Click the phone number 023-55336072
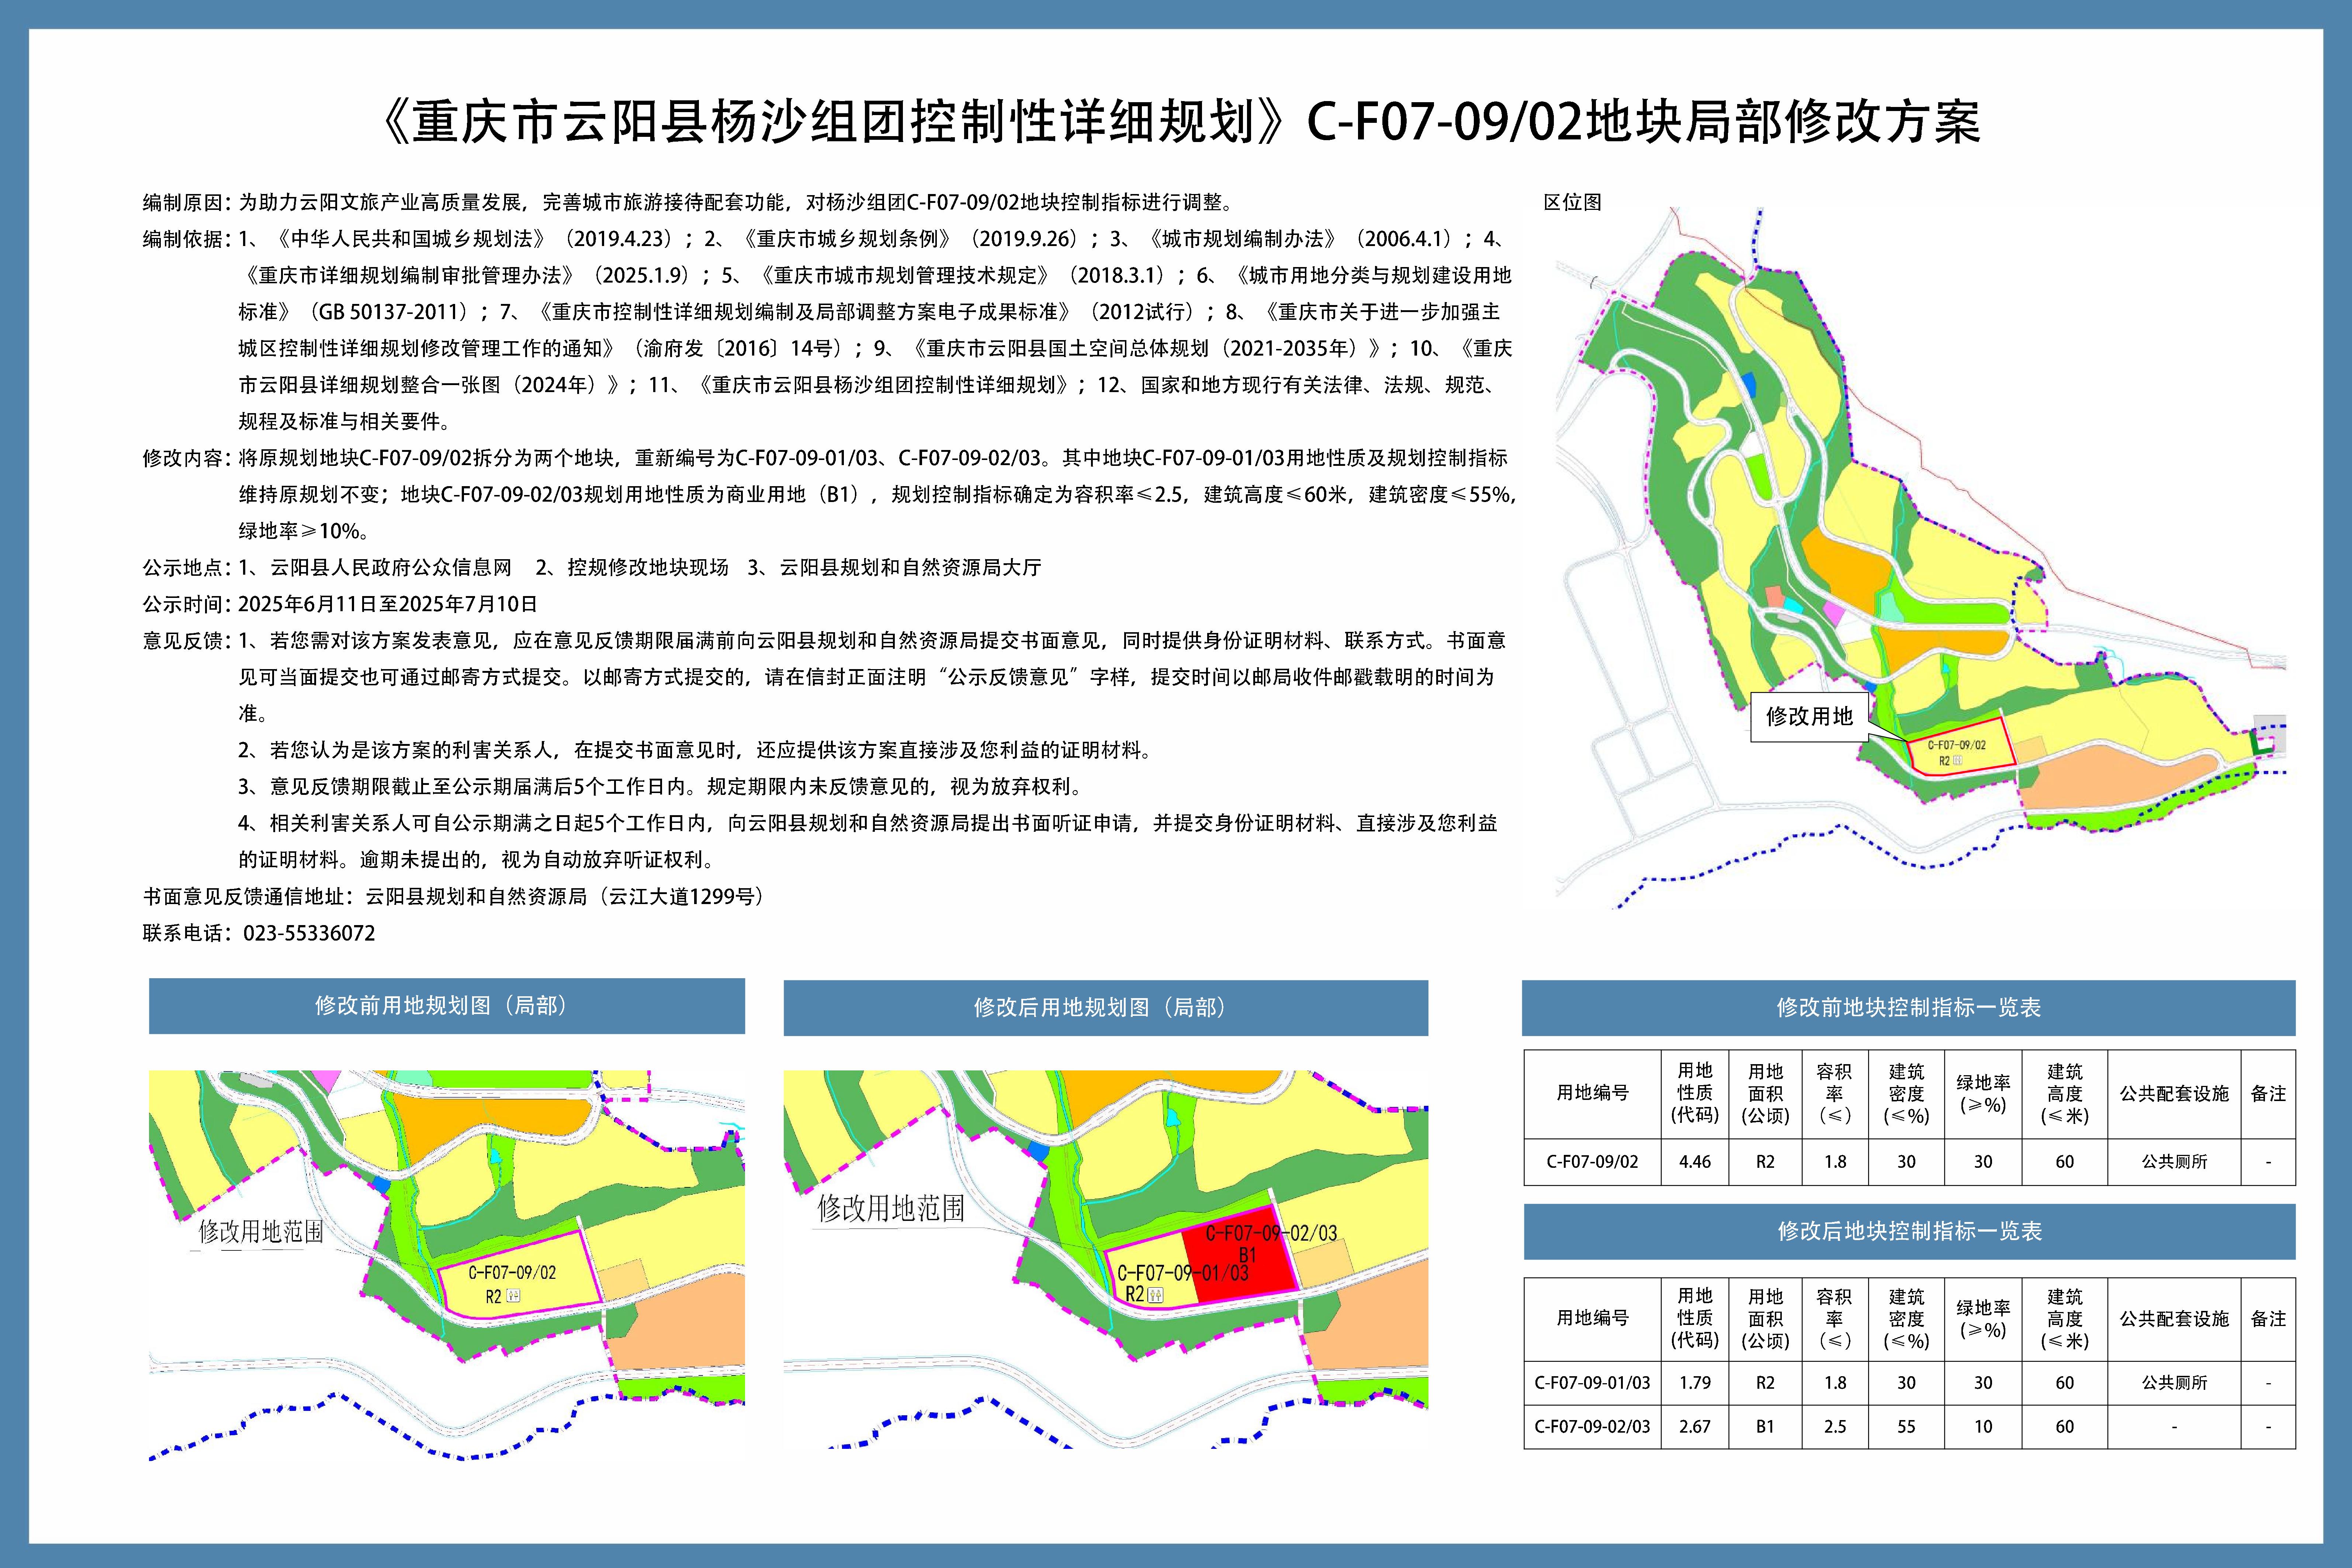The height and width of the screenshot is (1568, 2352). click(309, 933)
